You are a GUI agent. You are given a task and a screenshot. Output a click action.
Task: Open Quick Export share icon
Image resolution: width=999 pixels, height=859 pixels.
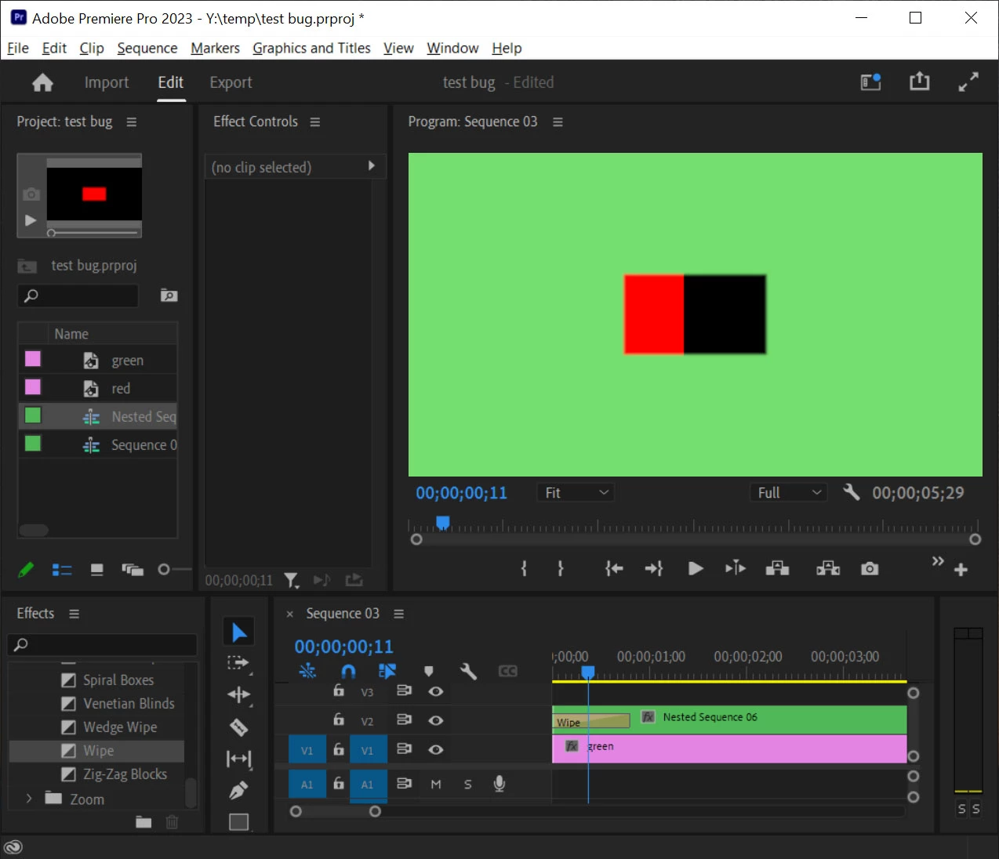[919, 82]
